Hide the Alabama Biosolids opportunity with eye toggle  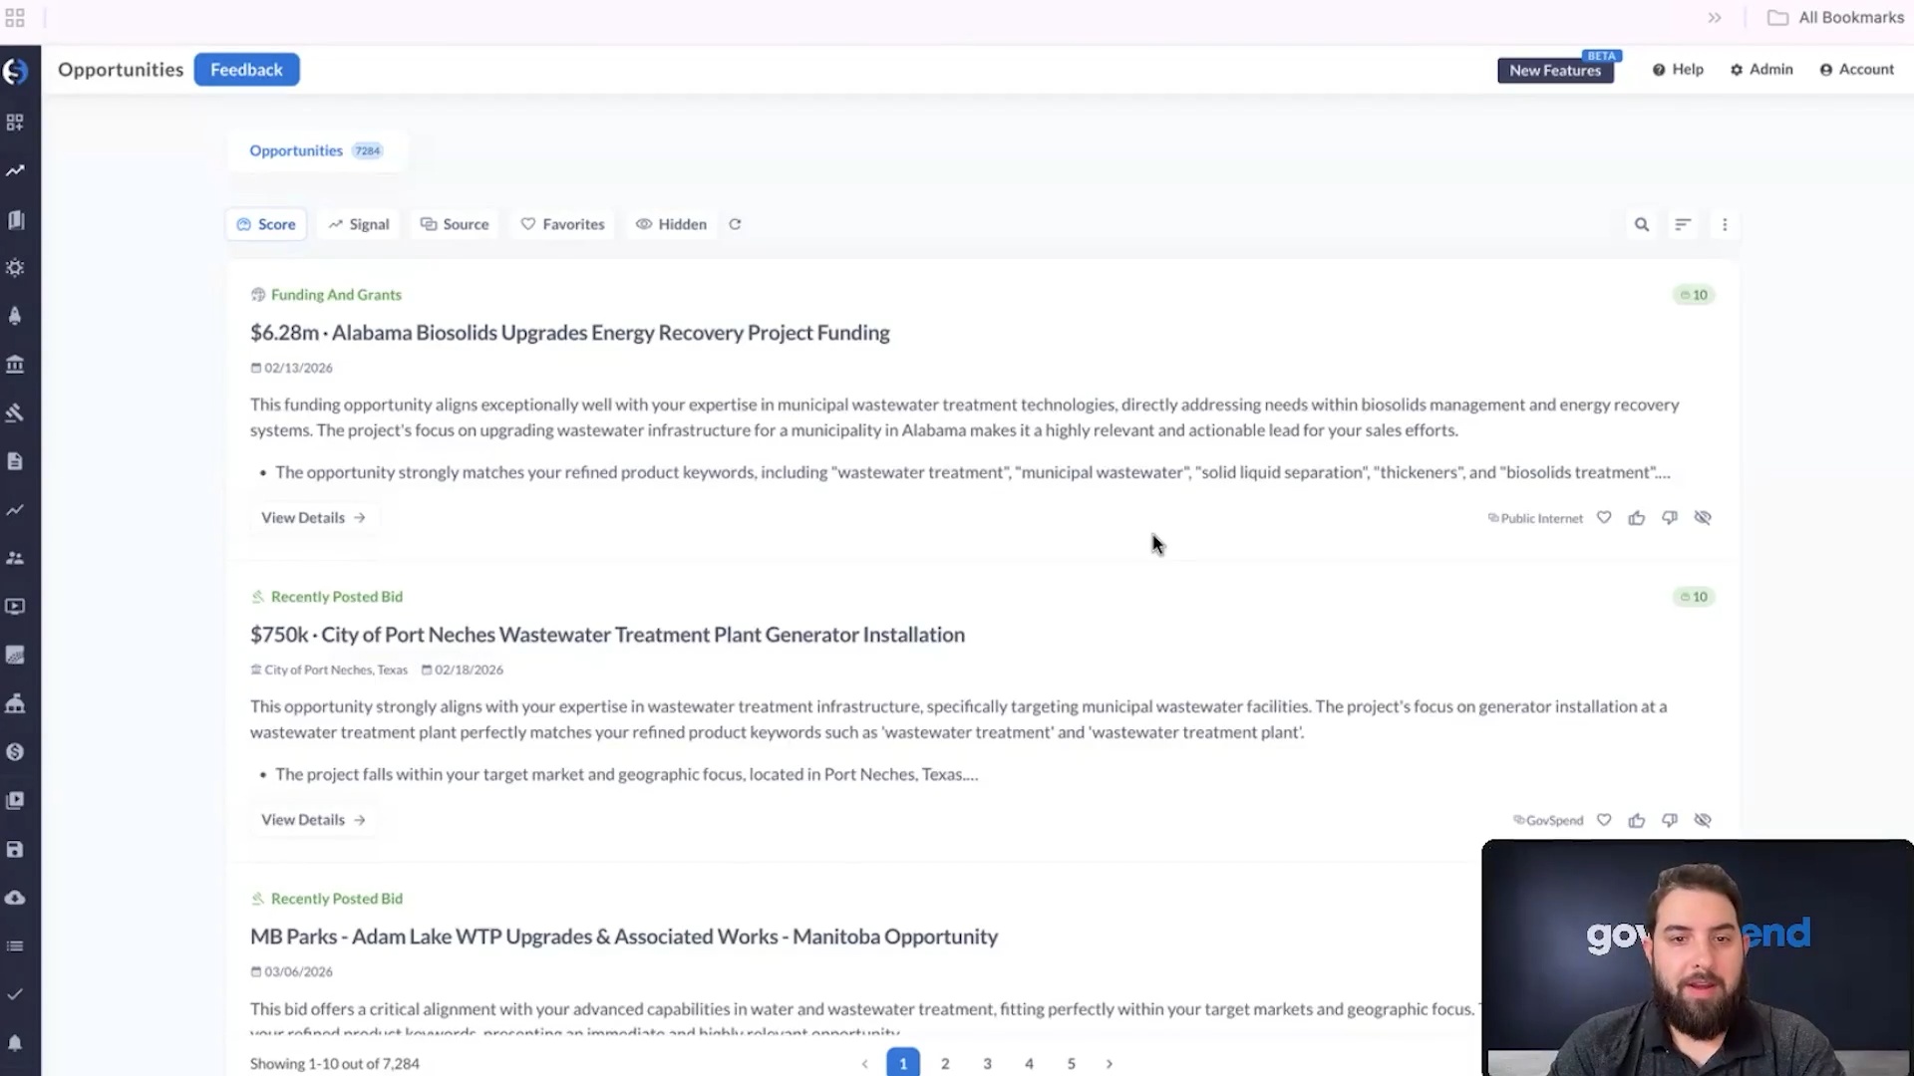[1703, 517]
